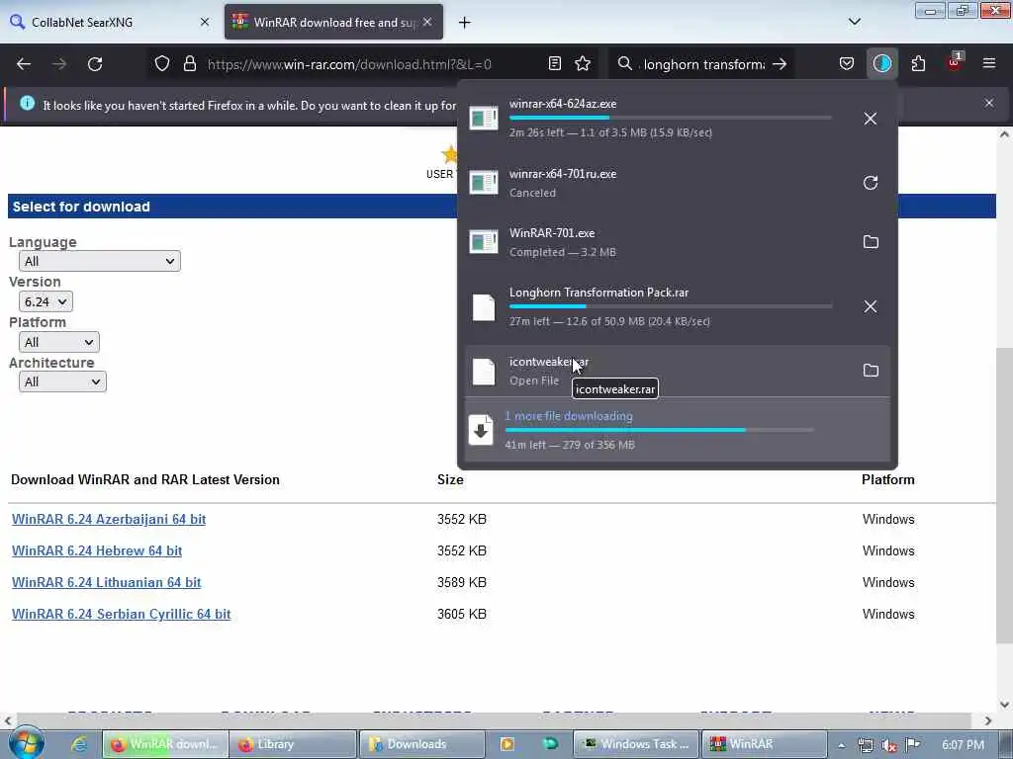Reload the WinRAR download page

(95, 64)
